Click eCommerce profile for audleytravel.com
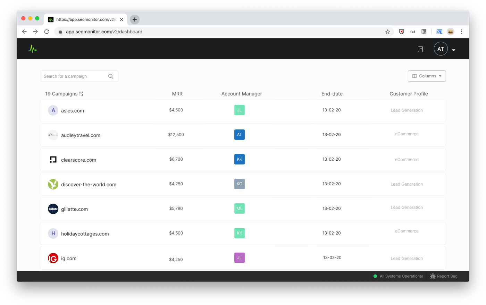 pos(407,134)
